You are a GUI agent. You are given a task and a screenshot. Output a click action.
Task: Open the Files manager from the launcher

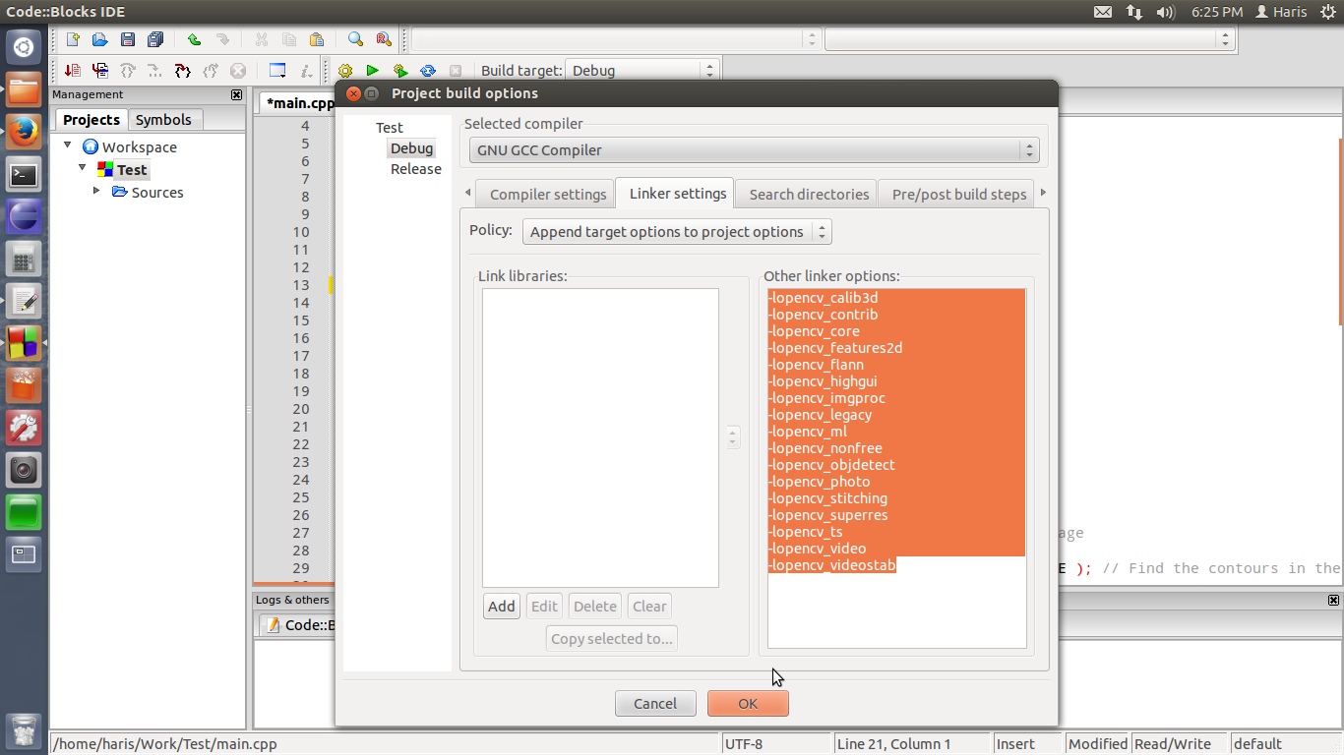[x=24, y=90]
